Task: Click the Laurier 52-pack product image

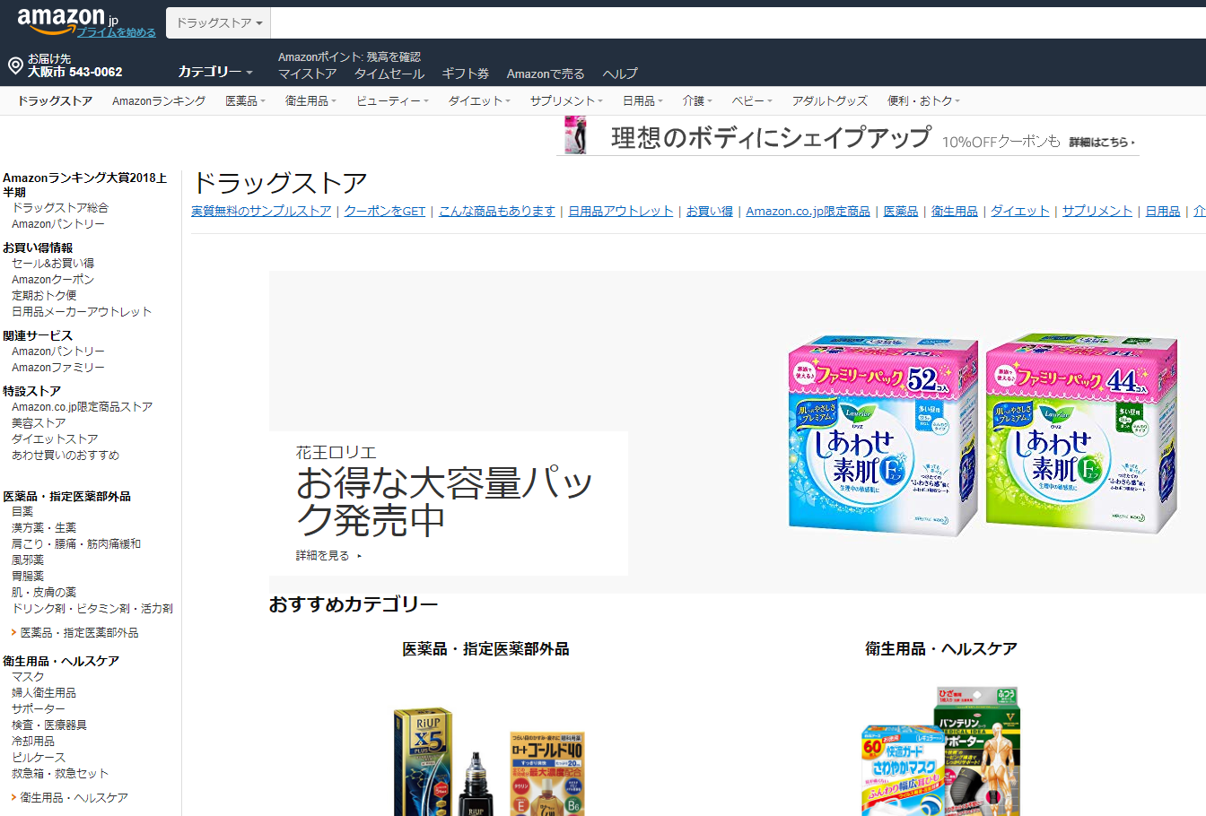Action: (x=882, y=435)
